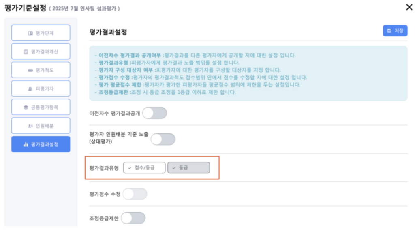Enable the 이전차수 평가결과공개 toggle
Viewport: 415px width, 232px height.
154,113
